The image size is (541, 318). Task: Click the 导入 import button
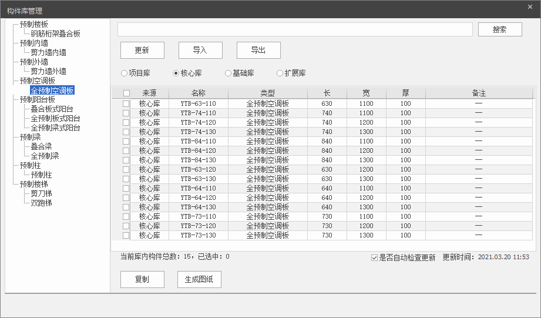point(200,50)
